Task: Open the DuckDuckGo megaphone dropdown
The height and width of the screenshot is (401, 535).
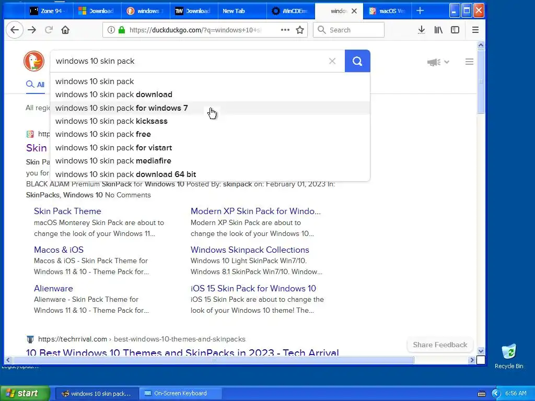Action: [438, 62]
